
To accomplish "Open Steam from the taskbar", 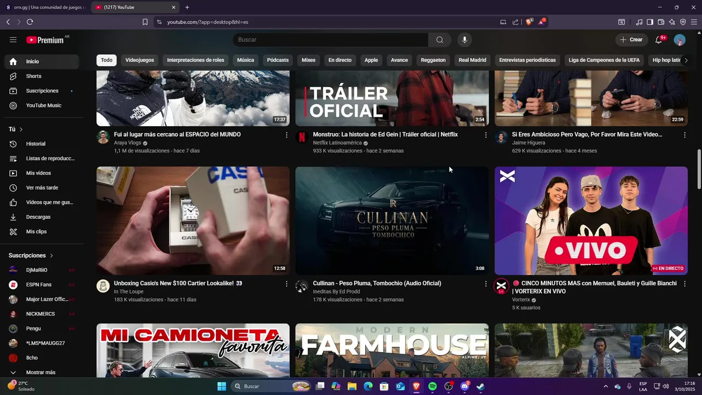I will [x=480, y=386].
